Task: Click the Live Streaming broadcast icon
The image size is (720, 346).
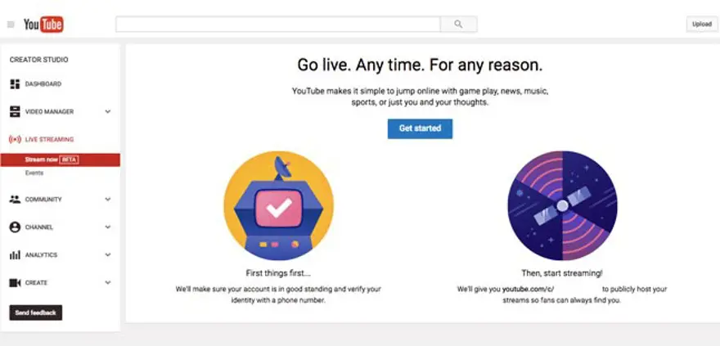Action: point(15,140)
